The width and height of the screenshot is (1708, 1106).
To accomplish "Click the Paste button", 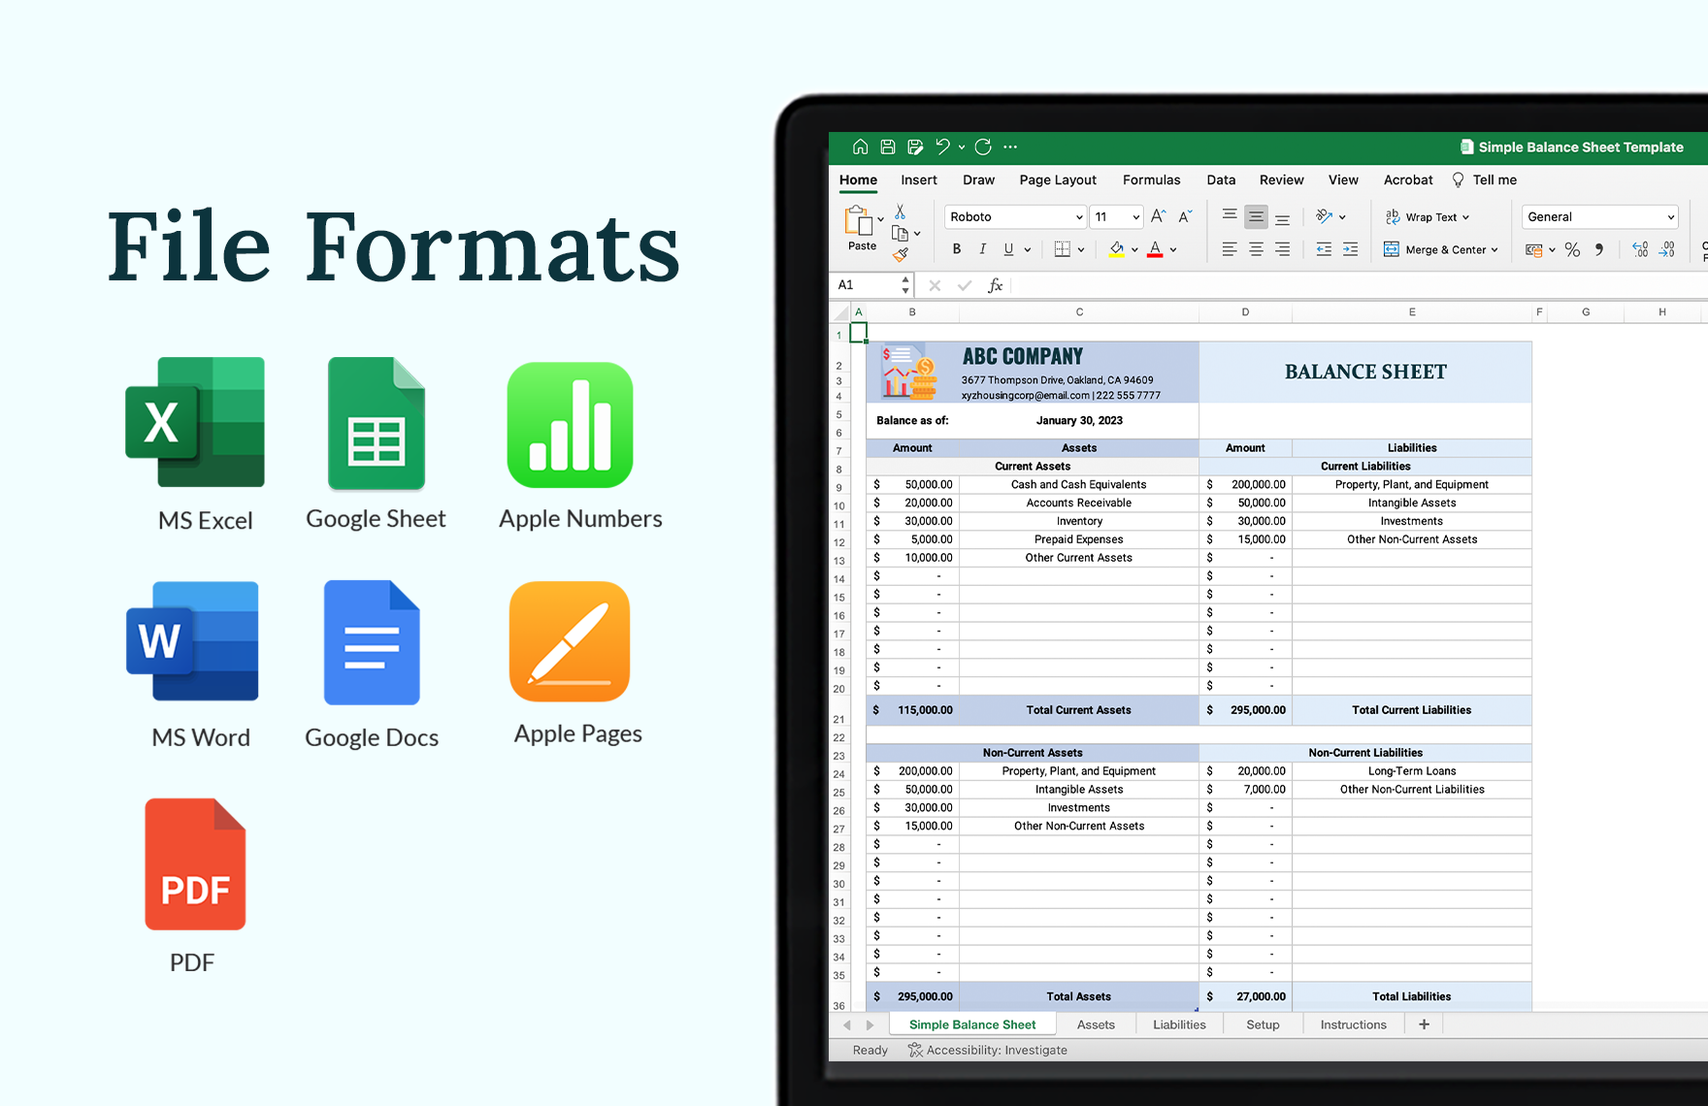I will coord(861,230).
